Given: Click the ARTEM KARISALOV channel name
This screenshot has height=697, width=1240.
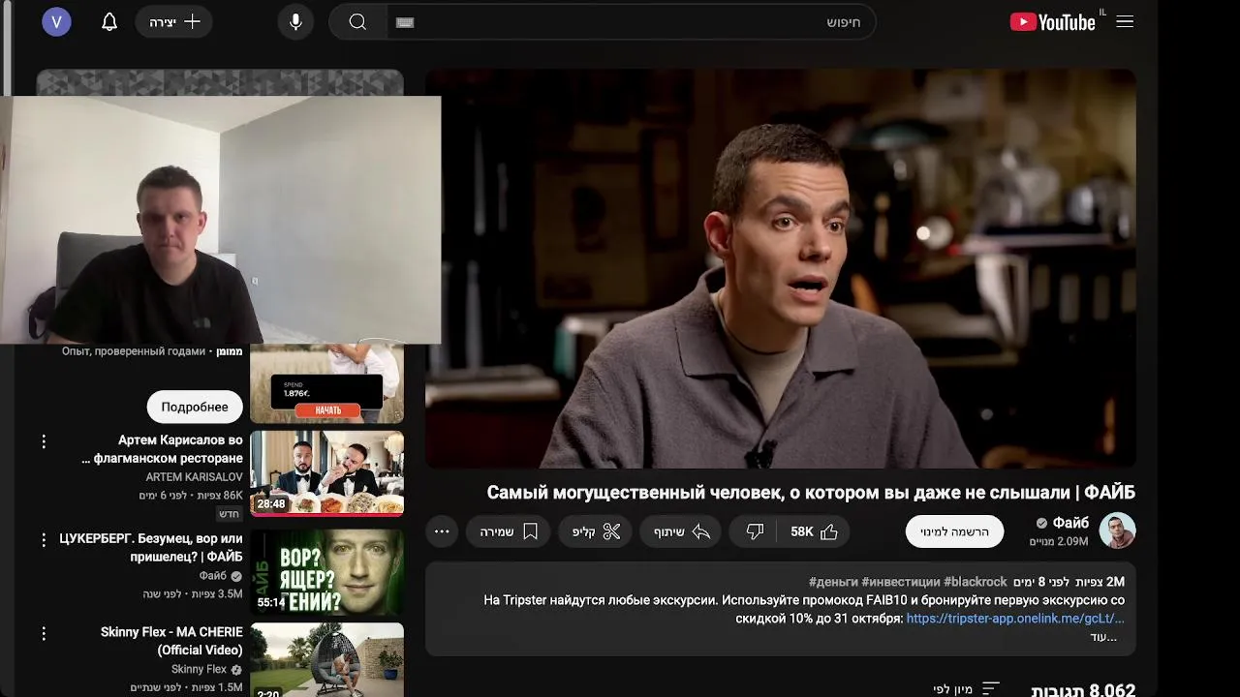Looking at the screenshot, I should pyautogui.click(x=194, y=477).
